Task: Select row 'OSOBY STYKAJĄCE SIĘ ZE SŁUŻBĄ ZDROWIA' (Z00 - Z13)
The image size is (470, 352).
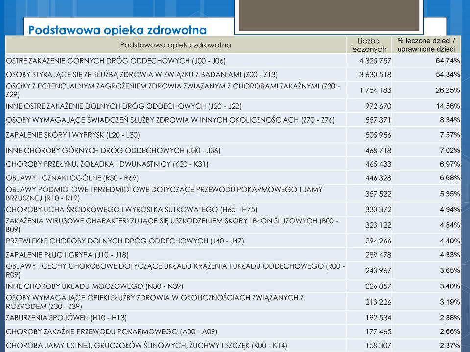Action: 233,74
